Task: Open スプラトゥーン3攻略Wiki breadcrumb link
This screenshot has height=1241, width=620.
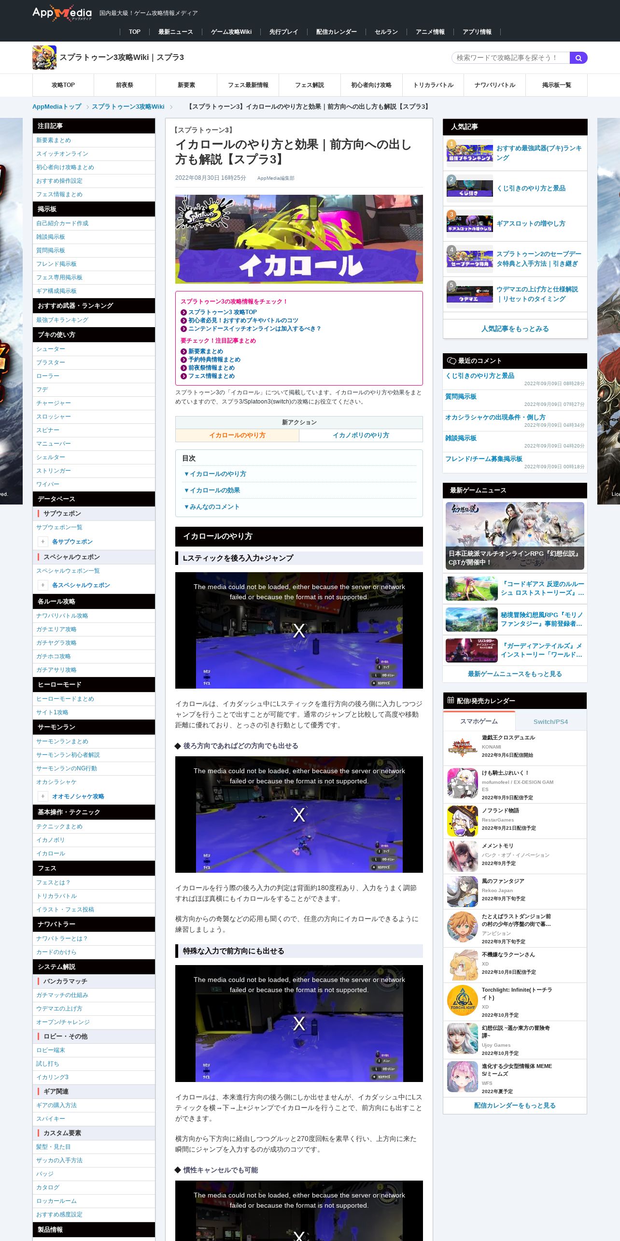Action: coord(128,107)
